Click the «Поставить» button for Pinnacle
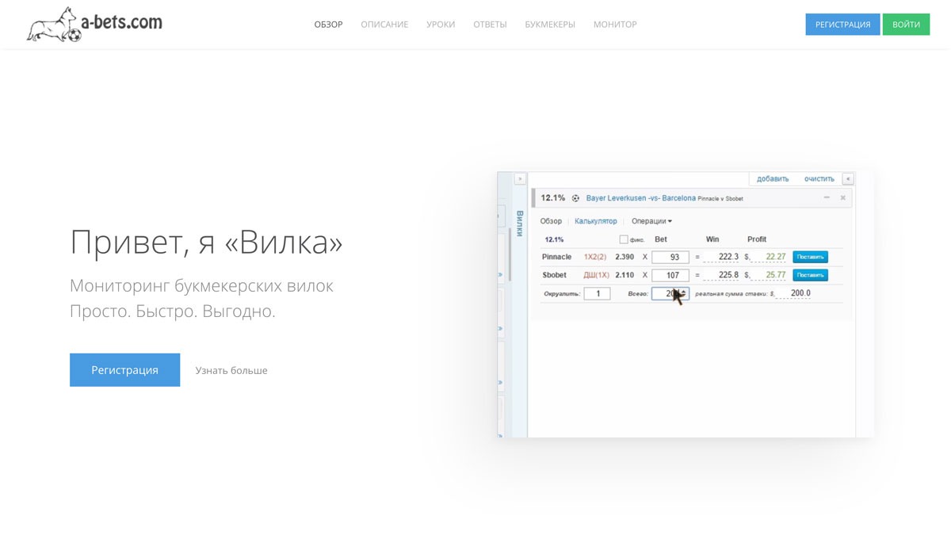 pos(810,257)
